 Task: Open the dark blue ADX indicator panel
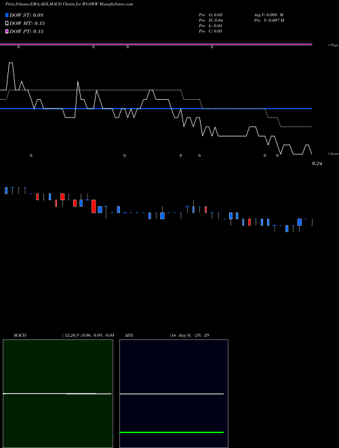174,394
